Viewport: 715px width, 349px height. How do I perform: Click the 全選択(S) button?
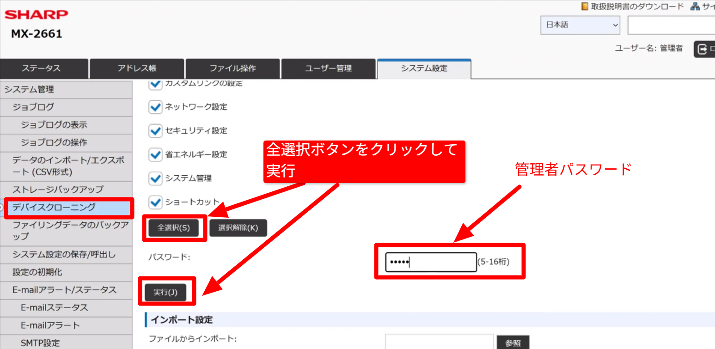[173, 228]
